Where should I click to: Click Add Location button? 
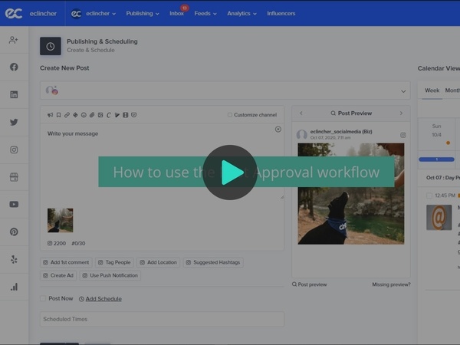pos(159,262)
